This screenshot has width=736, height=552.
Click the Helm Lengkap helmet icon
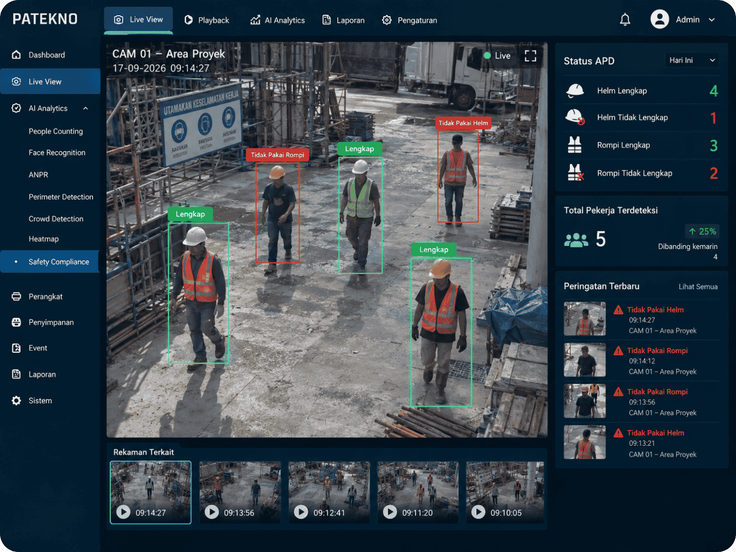[575, 91]
